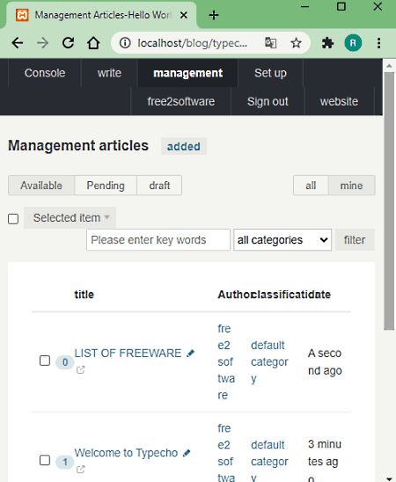Click the Please enter key words field
This screenshot has height=482, width=396.
click(x=158, y=240)
